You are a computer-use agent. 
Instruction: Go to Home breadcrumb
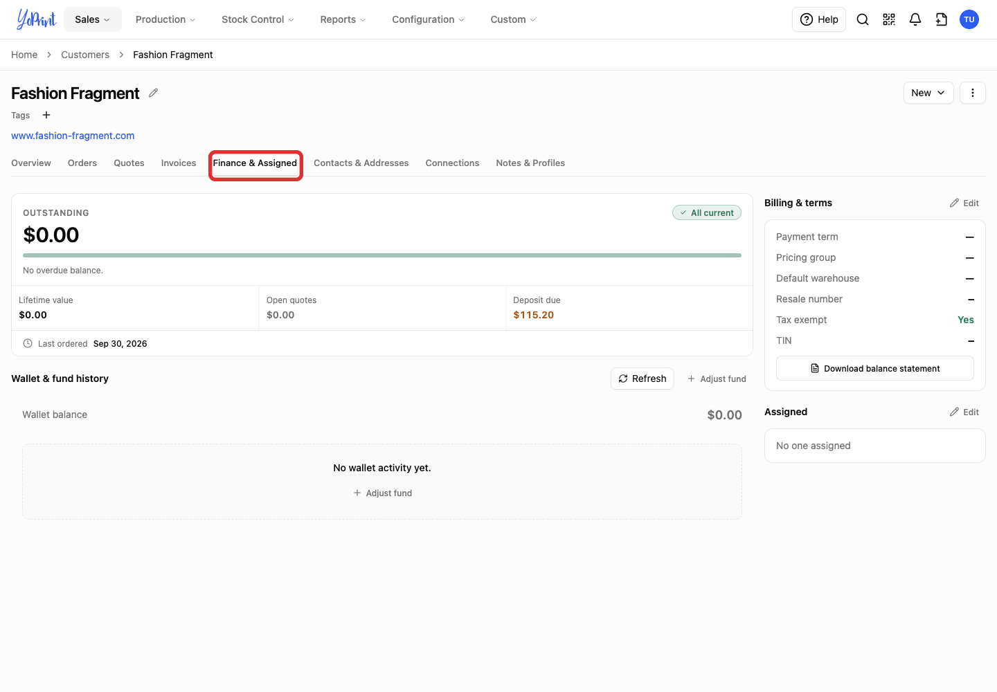(x=24, y=55)
